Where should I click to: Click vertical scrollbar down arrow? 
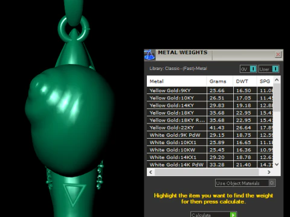pyautogui.click(x=277, y=164)
